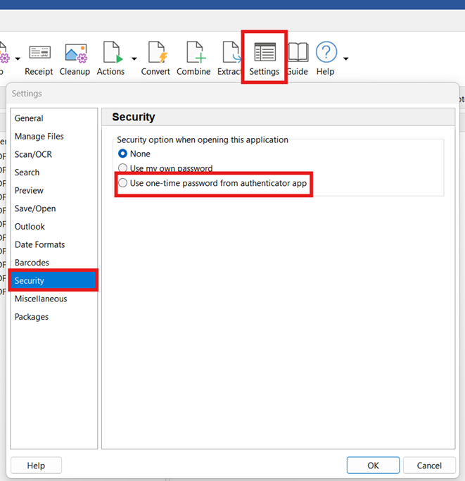Viewport: 465px width, 481px height.
Task: Switch to the General settings category
Action: click(29, 118)
